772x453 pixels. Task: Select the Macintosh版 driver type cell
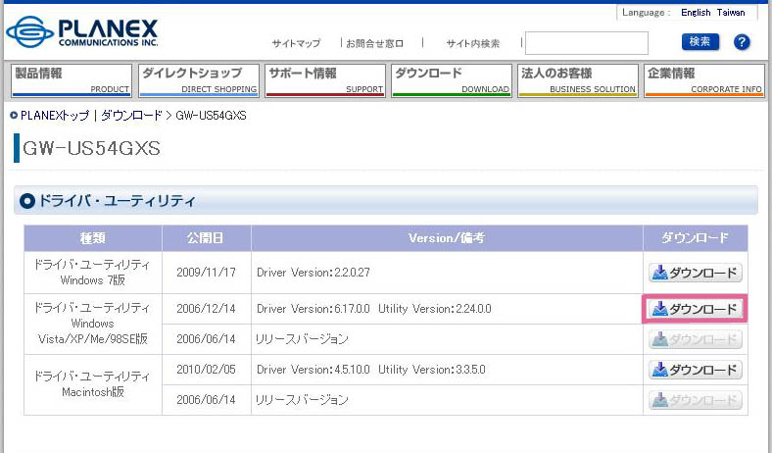pyautogui.click(x=92, y=384)
